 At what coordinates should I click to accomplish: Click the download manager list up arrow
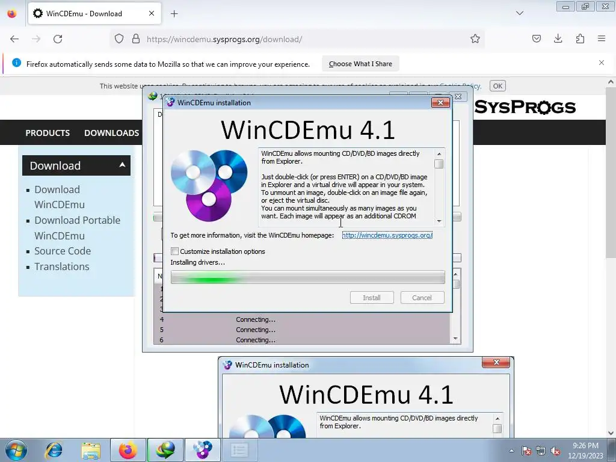pos(456,274)
